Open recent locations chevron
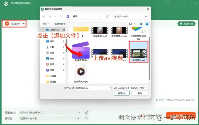Image resolution: width=199 pixels, height=125 pixels. 56,16
